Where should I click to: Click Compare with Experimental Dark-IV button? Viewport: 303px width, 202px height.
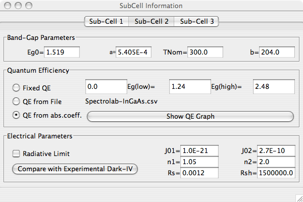(75, 169)
